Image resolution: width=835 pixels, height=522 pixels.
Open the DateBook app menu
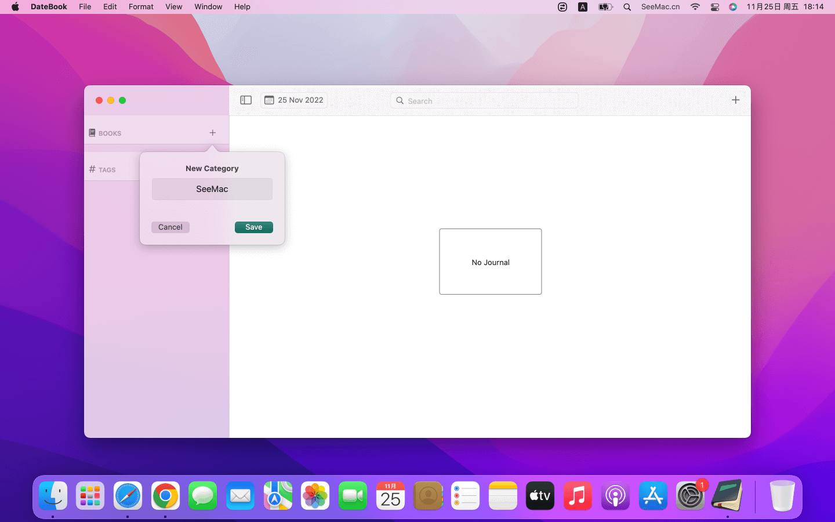(x=49, y=7)
